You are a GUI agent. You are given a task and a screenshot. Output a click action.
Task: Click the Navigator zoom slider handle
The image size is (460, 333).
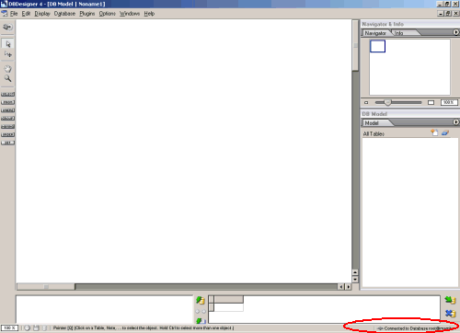click(x=387, y=102)
